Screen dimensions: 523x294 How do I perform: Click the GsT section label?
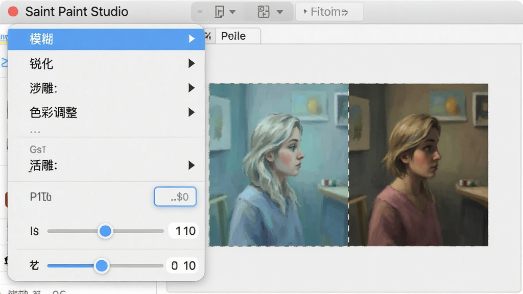pyautogui.click(x=38, y=150)
